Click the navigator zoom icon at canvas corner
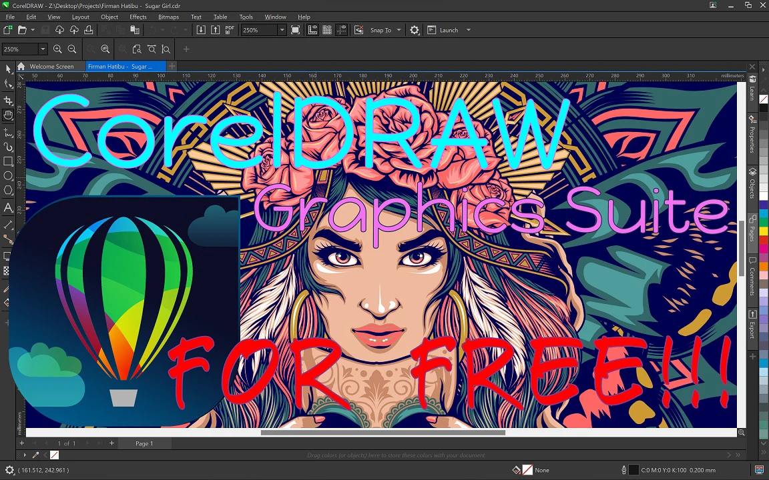Viewport: 769px width, 480px height. tap(742, 433)
